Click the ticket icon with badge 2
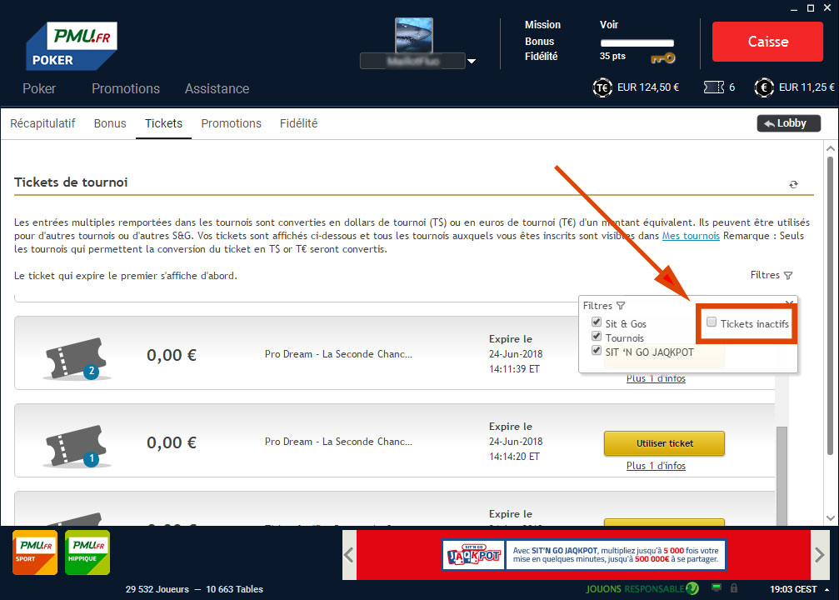The width and height of the screenshot is (839, 600). pyautogui.click(x=76, y=358)
